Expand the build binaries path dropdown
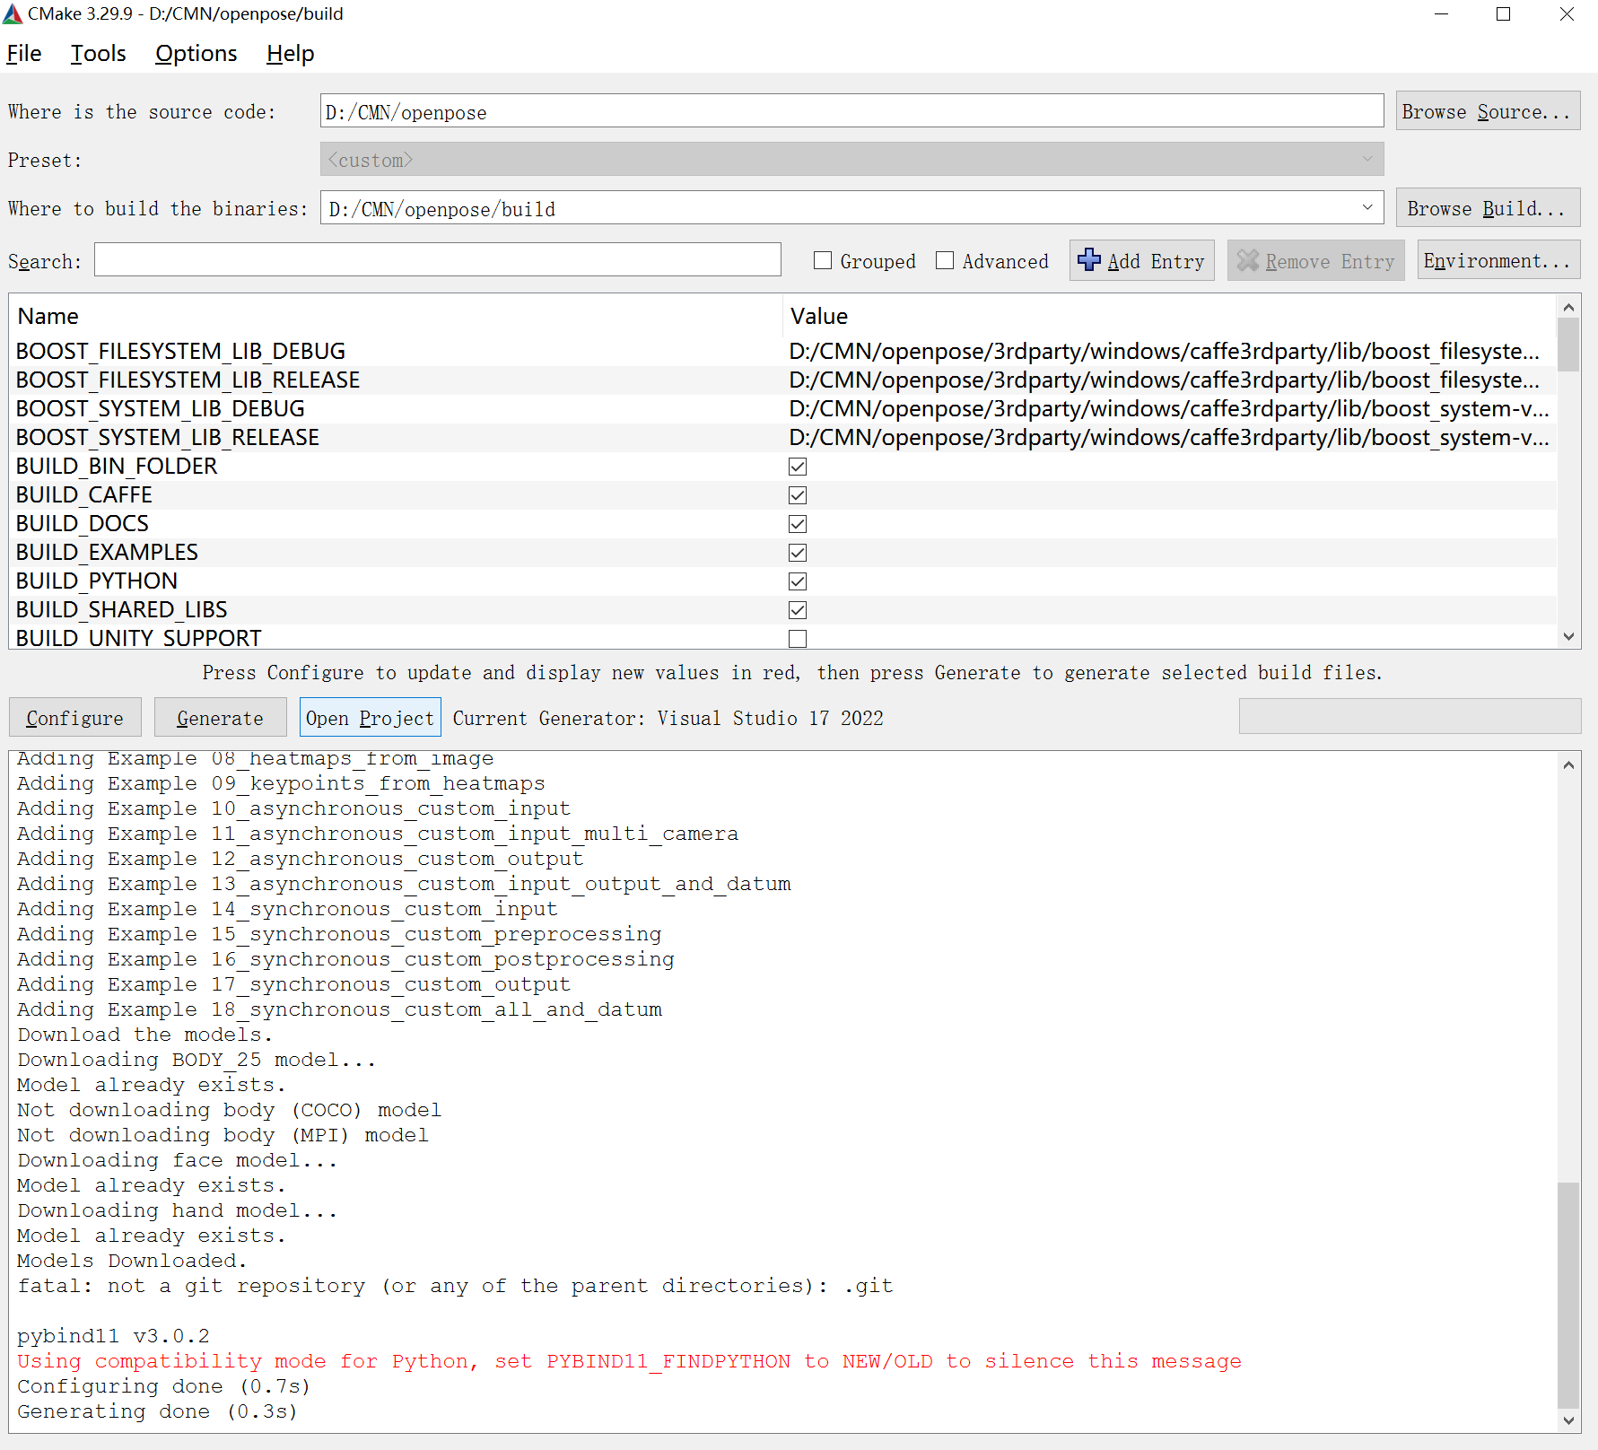The image size is (1598, 1450). coord(1367,207)
